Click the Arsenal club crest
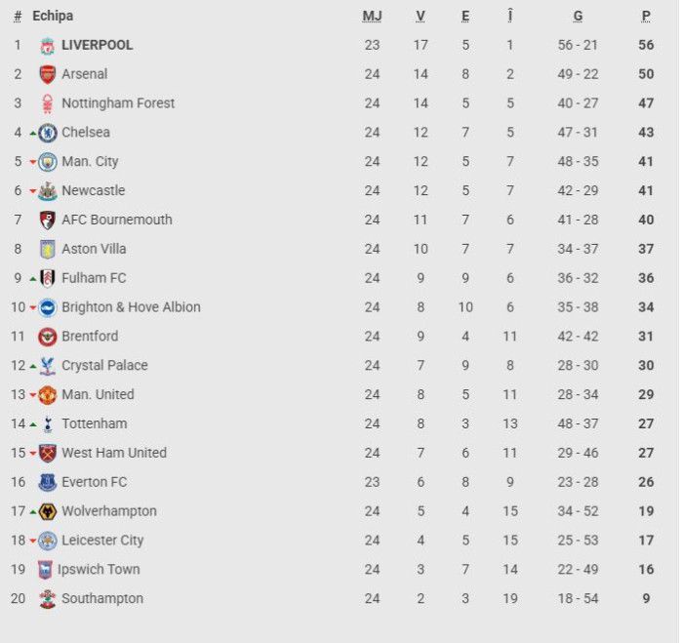This screenshot has height=643, width=683. 48,75
